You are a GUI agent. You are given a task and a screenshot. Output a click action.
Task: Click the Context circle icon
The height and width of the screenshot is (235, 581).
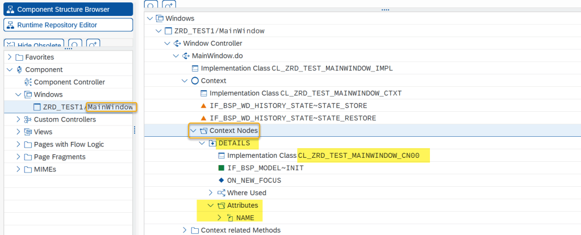click(x=195, y=81)
